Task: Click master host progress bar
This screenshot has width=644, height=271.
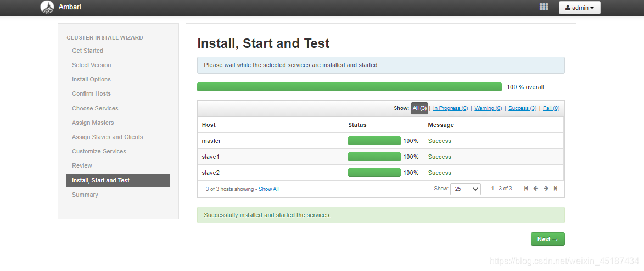Action: 374,141
